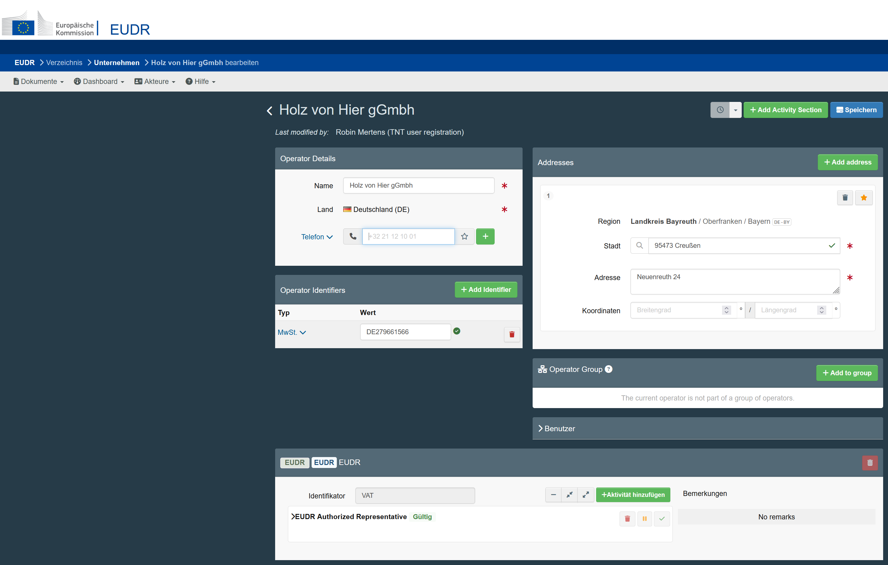This screenshot has width=888, height=565.
Task: Click the green checkmark in Stadt field
Action: pos(832,246)
